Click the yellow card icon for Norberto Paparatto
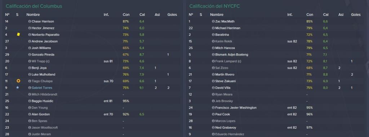 click(18, 35)
